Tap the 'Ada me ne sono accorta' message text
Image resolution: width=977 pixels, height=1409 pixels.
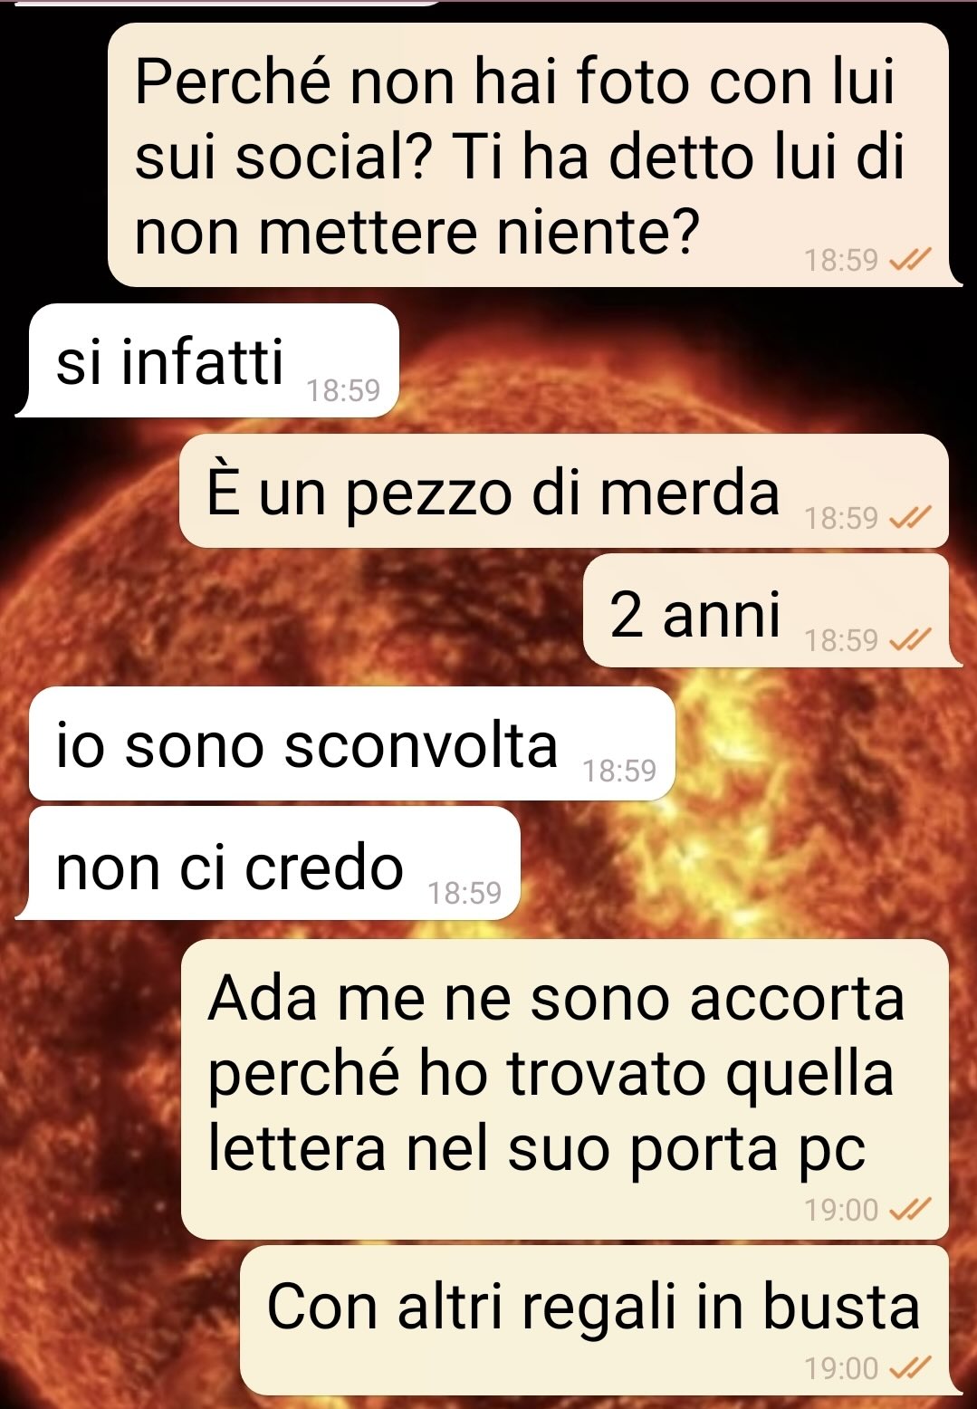(556, 1074)
